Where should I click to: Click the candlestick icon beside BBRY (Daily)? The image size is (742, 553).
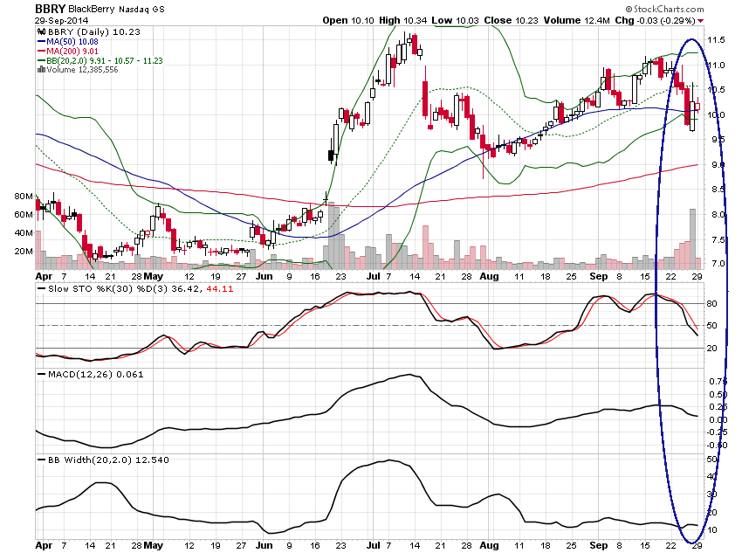pyautogui.click(x=41, y=31)
